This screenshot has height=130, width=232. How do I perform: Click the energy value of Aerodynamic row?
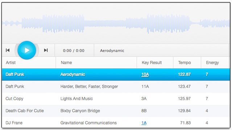[207, 74]
